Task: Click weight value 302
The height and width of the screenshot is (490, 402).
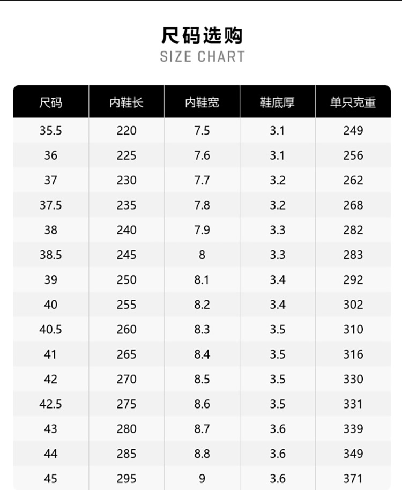Action: (353, 305)
